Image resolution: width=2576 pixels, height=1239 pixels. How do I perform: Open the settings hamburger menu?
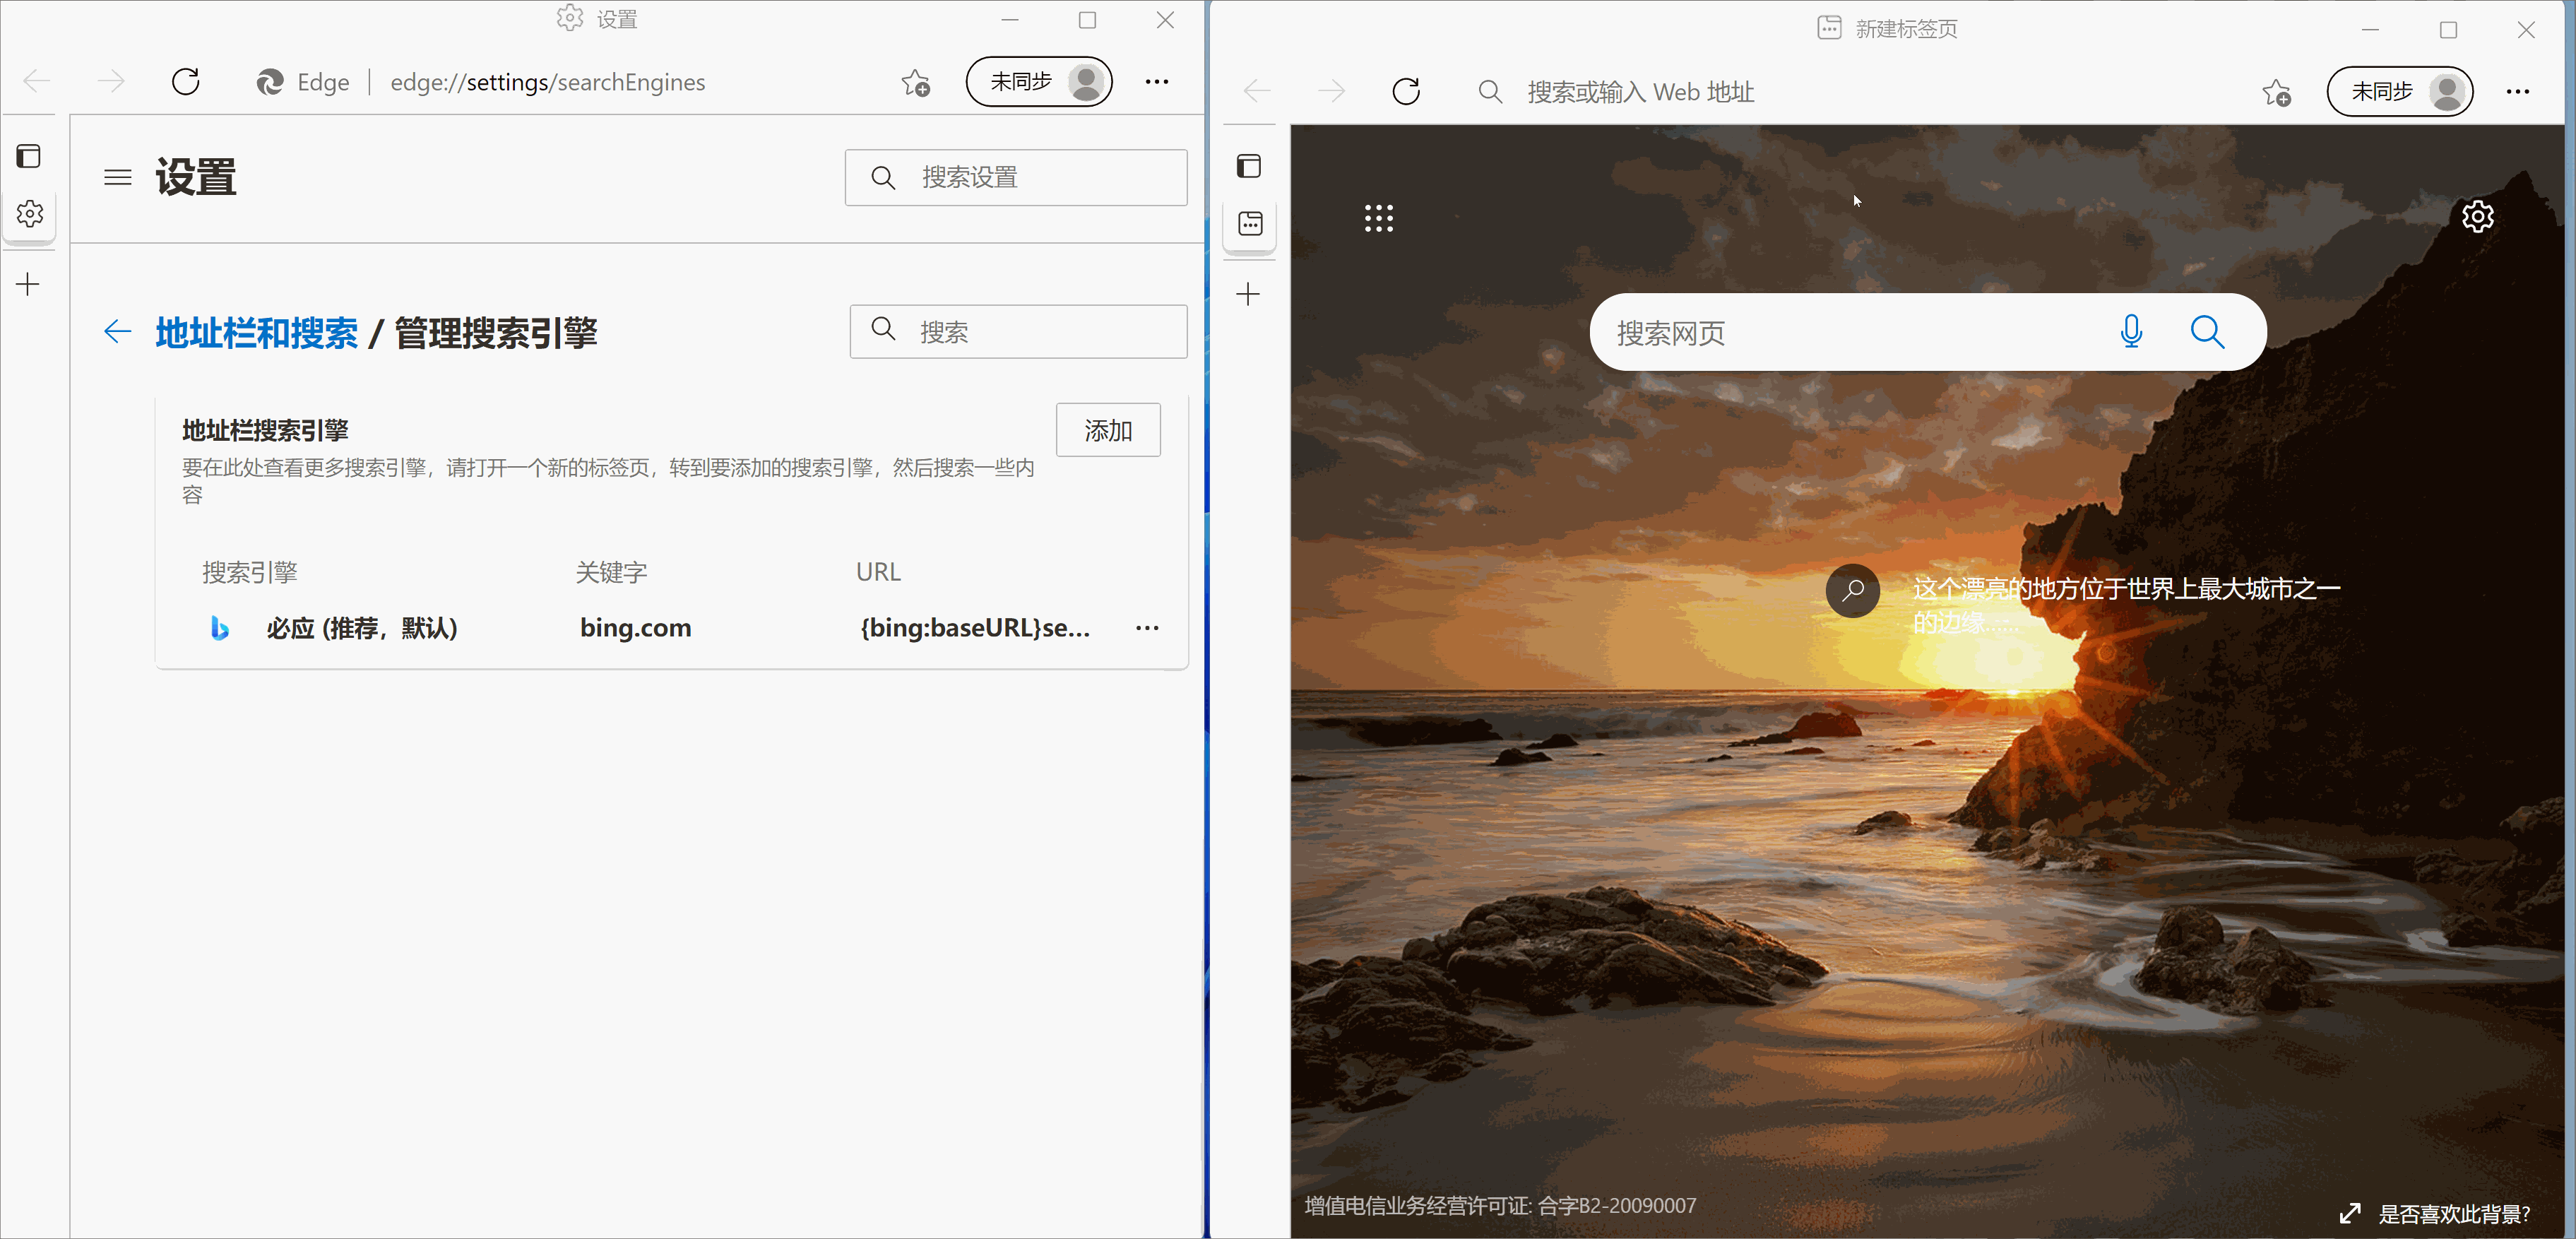click(x=117, y=177)
